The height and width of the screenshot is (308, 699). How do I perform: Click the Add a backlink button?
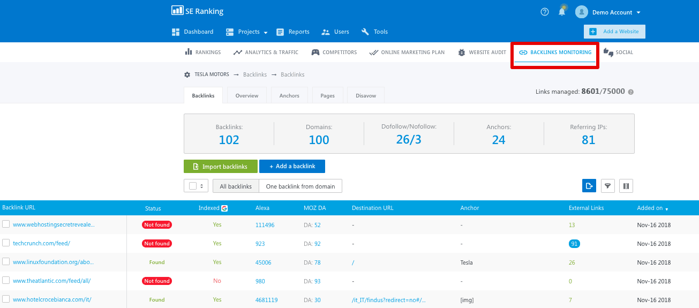click(292, 167)
